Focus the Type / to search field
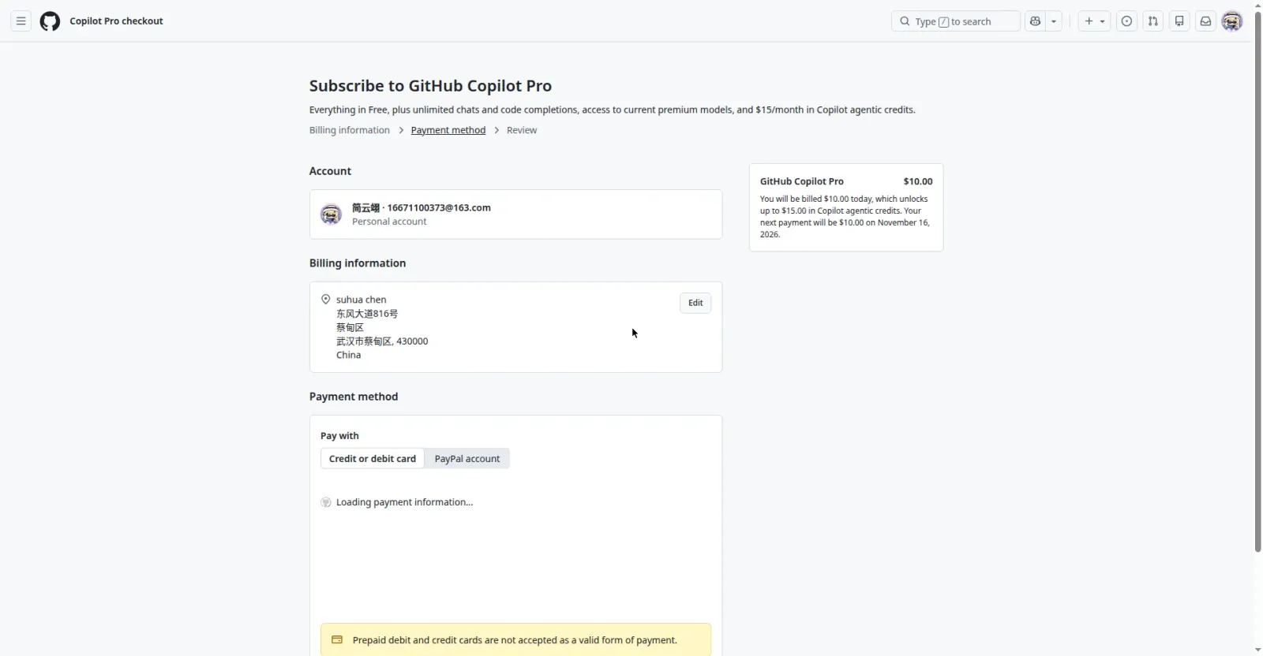The width and height of the screenshot is (1263, 656). pos(956,21)
